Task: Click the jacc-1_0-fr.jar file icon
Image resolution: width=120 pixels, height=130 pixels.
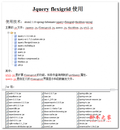Action: coord(43,99)
